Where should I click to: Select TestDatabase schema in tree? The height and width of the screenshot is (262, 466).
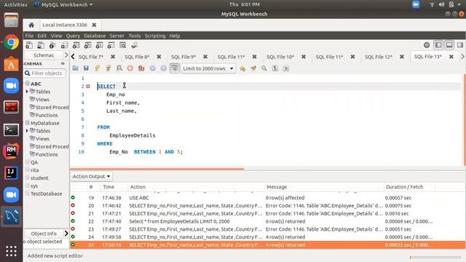47,194
